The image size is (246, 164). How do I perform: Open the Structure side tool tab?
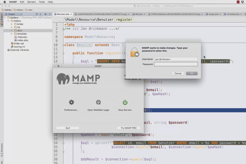2,150
